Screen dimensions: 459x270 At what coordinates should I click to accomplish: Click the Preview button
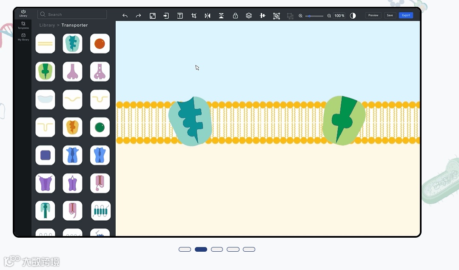click(373, 15)
